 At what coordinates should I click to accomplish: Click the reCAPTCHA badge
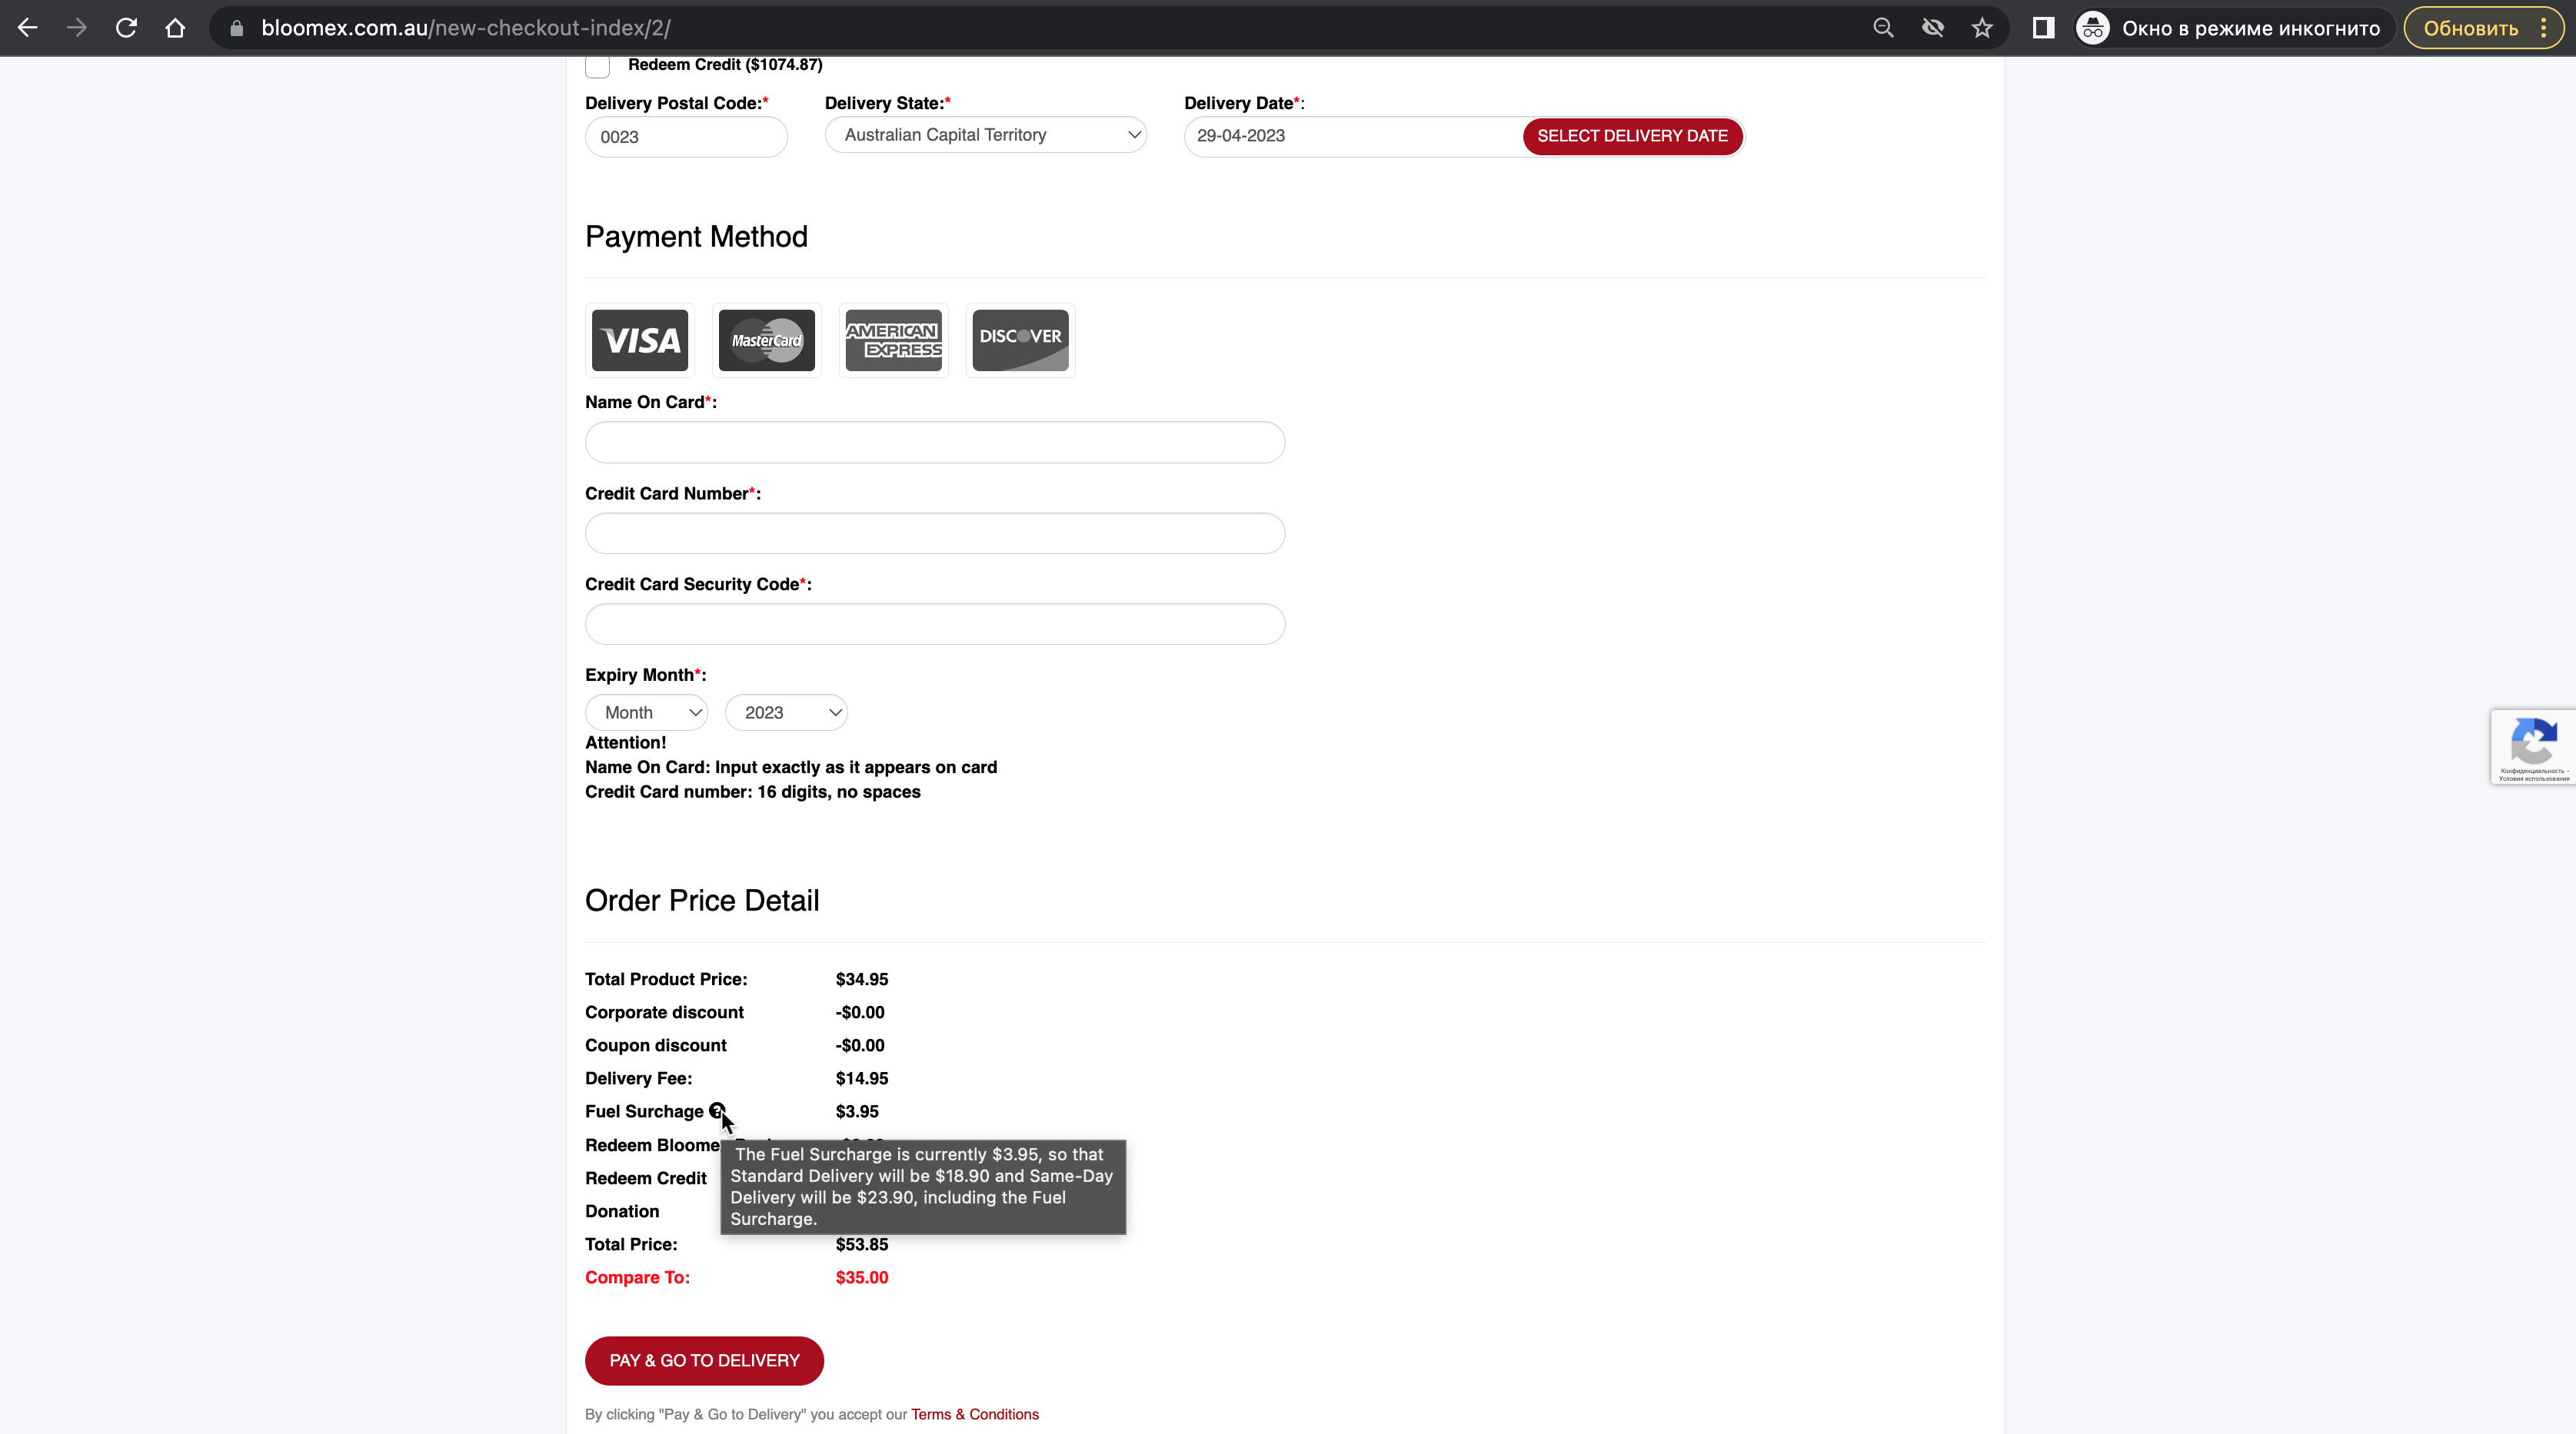tap(2534, 746)
